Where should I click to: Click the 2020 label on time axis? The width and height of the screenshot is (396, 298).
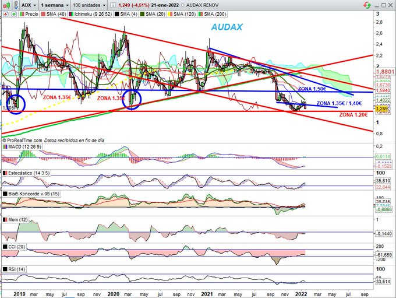pyautogui.click(x=114, y=294)
